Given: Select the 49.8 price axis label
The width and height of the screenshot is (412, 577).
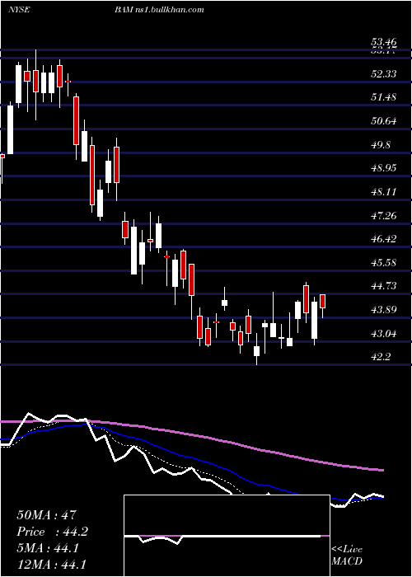Looking at the screenshot, I should (381, 144).
